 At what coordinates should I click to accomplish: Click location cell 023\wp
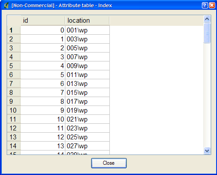point(87,128)
